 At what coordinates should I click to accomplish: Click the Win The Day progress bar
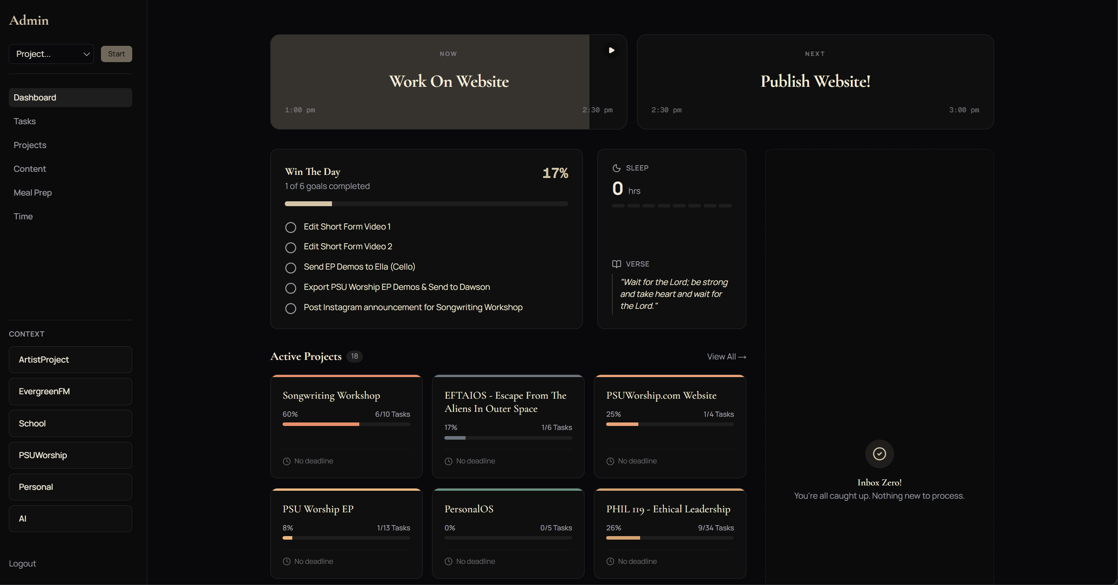click(426, 204)
